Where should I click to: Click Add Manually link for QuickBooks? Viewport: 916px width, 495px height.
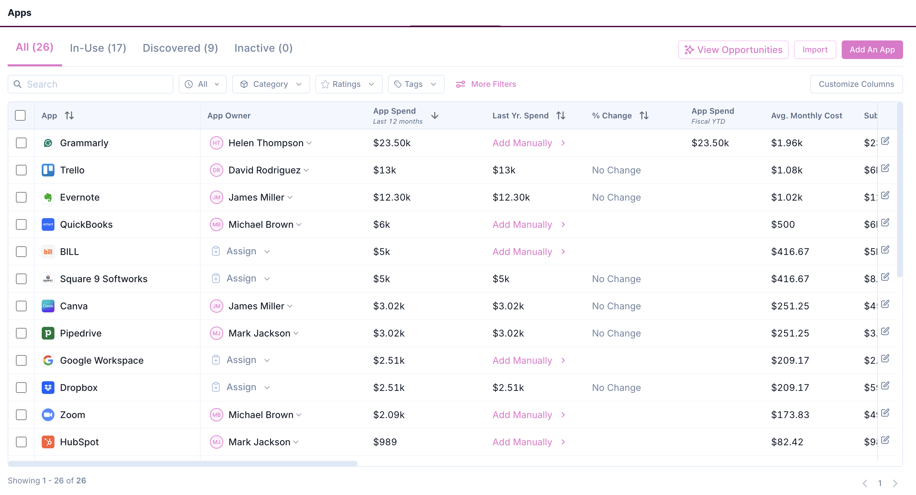[x=522, y=225]
